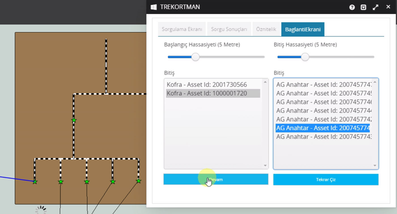Click the Başlangıç Hassasiyeti slider handle
This screenshot has width=397, height=214.
195,57
